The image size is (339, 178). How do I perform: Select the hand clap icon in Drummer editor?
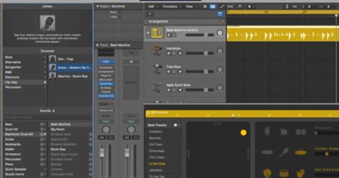pos(300,173)
